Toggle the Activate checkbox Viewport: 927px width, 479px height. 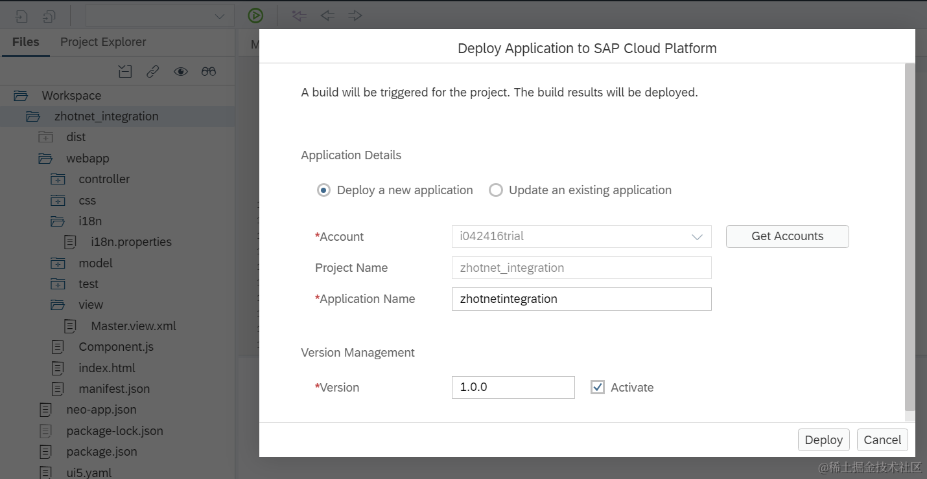598,387
